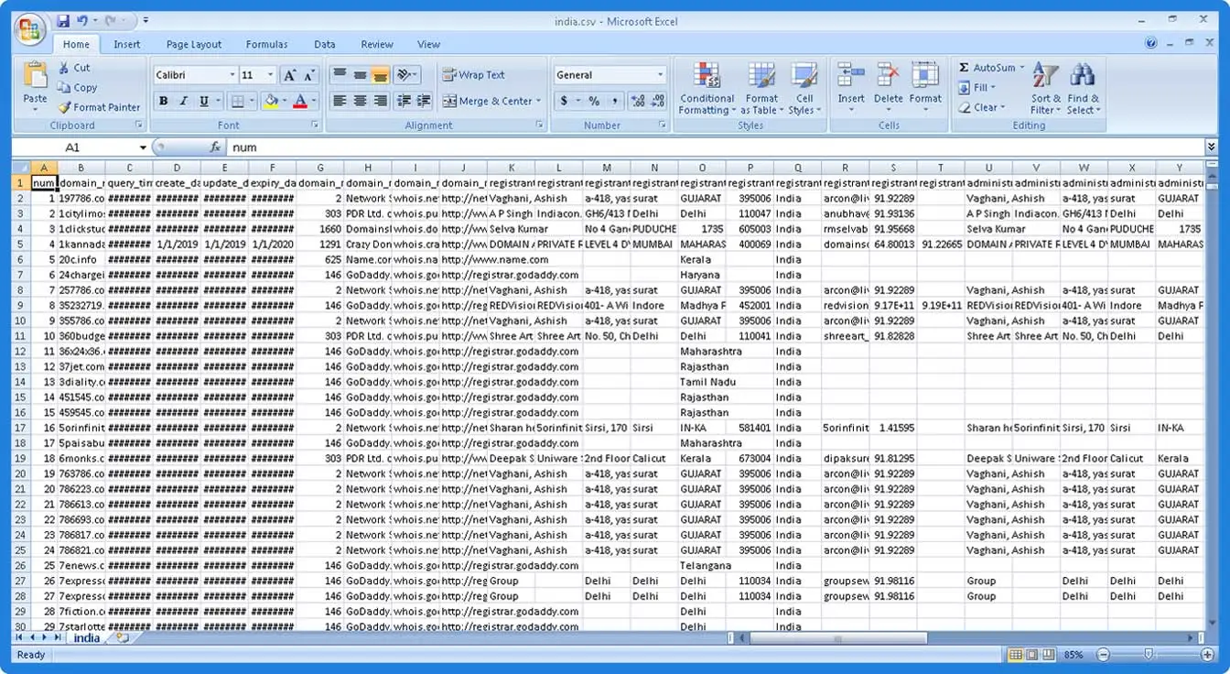Switch to Normal view in status bar
1230x674 pixels.
(x=1014, y=655)
